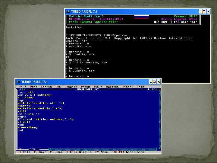
Task: Click the editor vertical scrollbar
Action: click(159, 119)
